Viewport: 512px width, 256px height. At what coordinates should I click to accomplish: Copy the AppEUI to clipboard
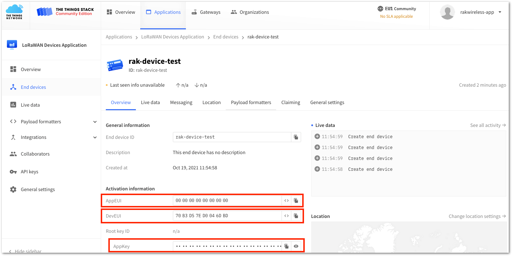coord(296,201)
